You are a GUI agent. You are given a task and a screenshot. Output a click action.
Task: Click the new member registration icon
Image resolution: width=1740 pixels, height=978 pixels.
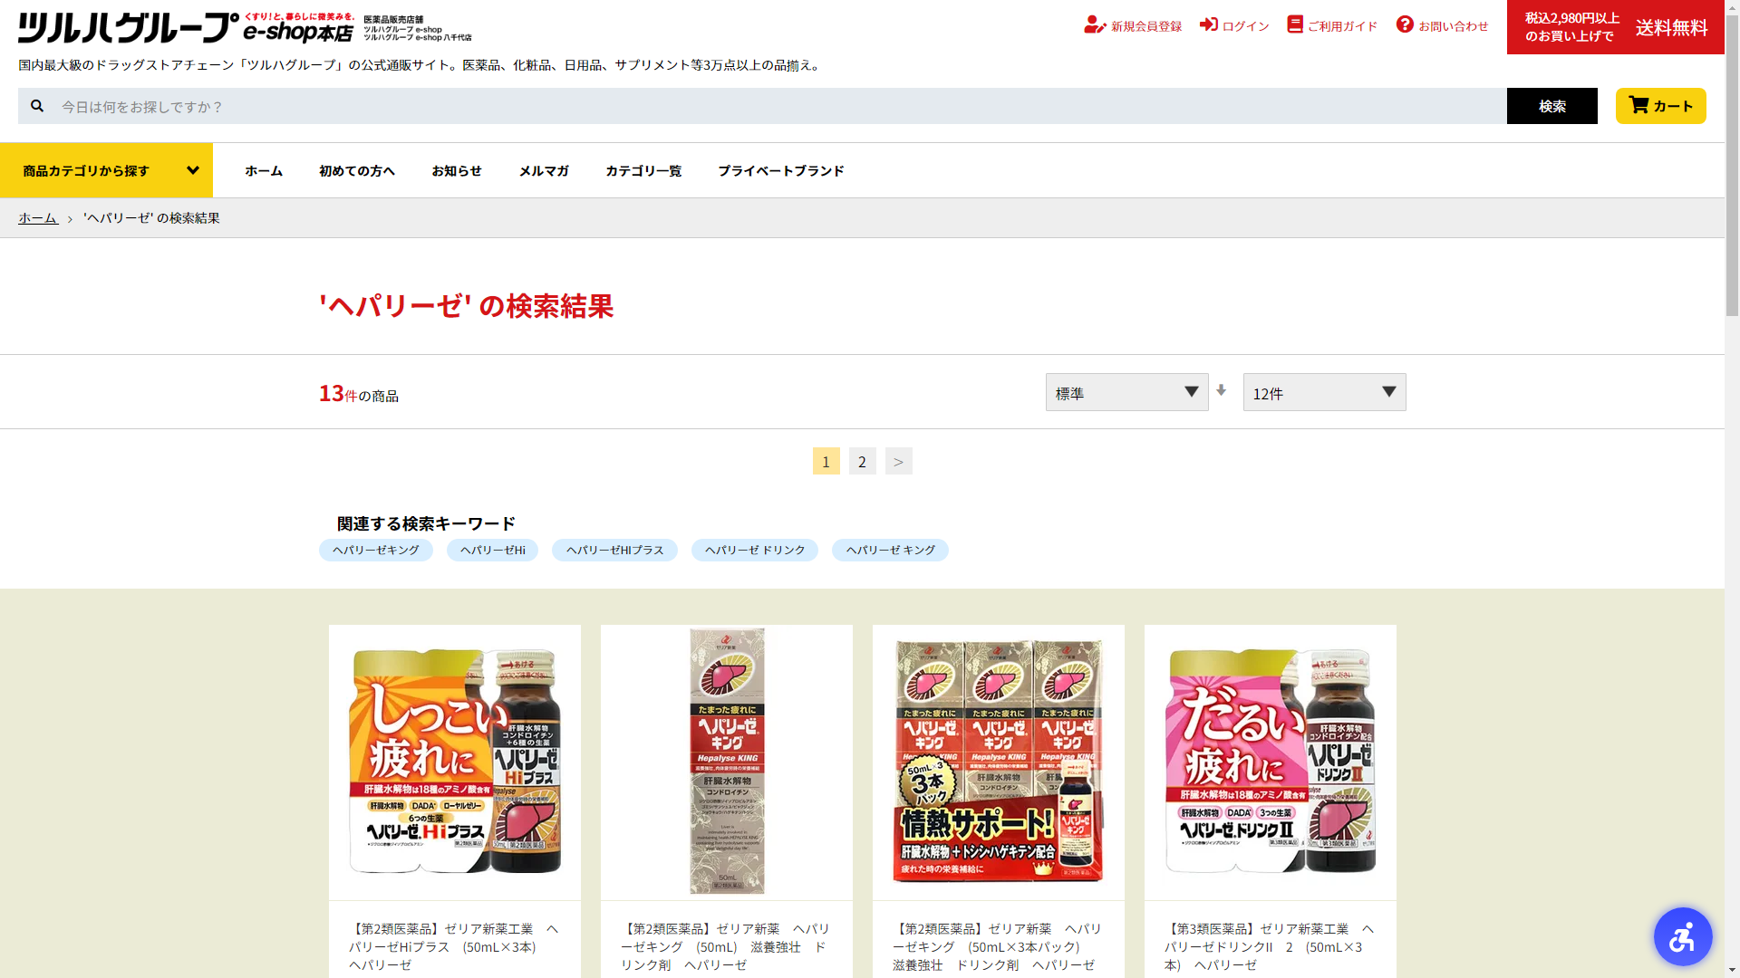[x=1094, y=25]
